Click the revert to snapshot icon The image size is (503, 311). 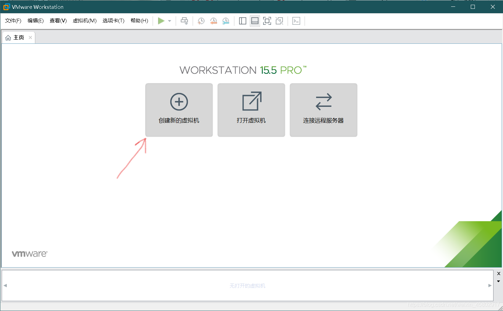[213, 21]
